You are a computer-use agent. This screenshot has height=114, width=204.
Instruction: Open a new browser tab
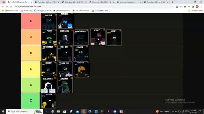click(172, 2)
